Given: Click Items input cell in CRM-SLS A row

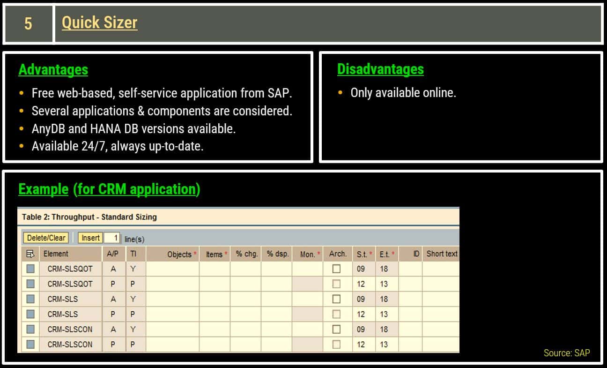Looking at the screenshot, I should 215,299.
